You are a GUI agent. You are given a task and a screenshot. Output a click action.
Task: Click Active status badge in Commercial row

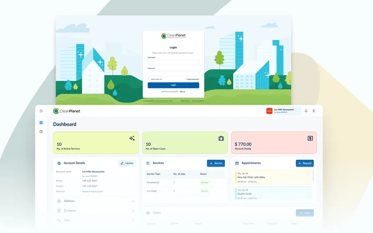205,182
